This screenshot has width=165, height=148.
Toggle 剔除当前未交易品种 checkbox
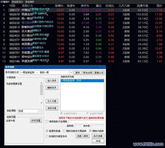point(64,131)
